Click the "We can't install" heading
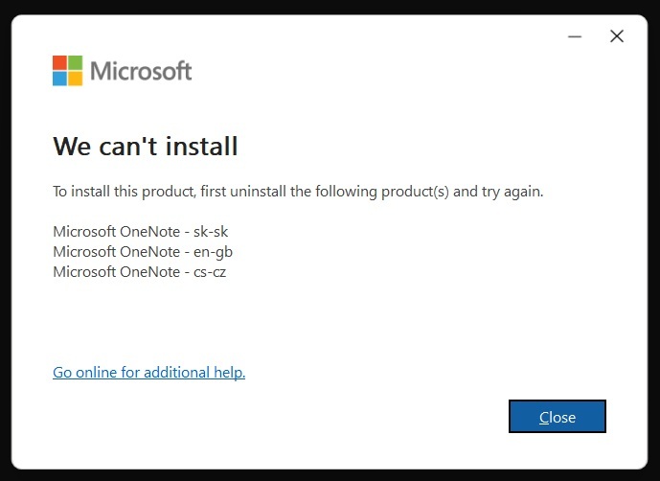 (x=145, y=147)
